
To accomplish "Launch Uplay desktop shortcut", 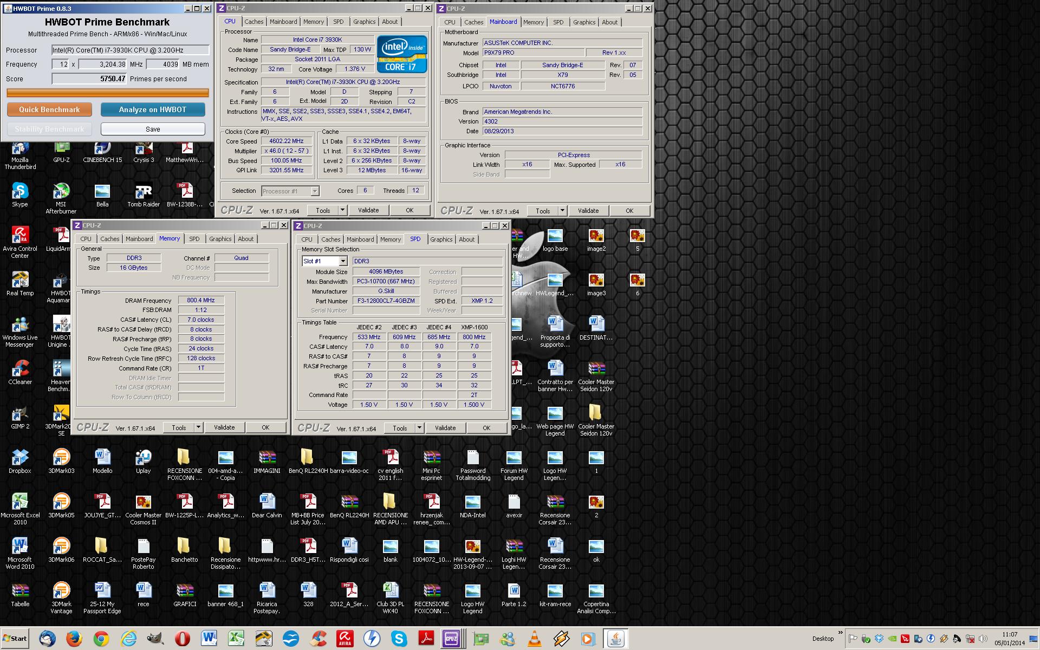I will (144, 461).
